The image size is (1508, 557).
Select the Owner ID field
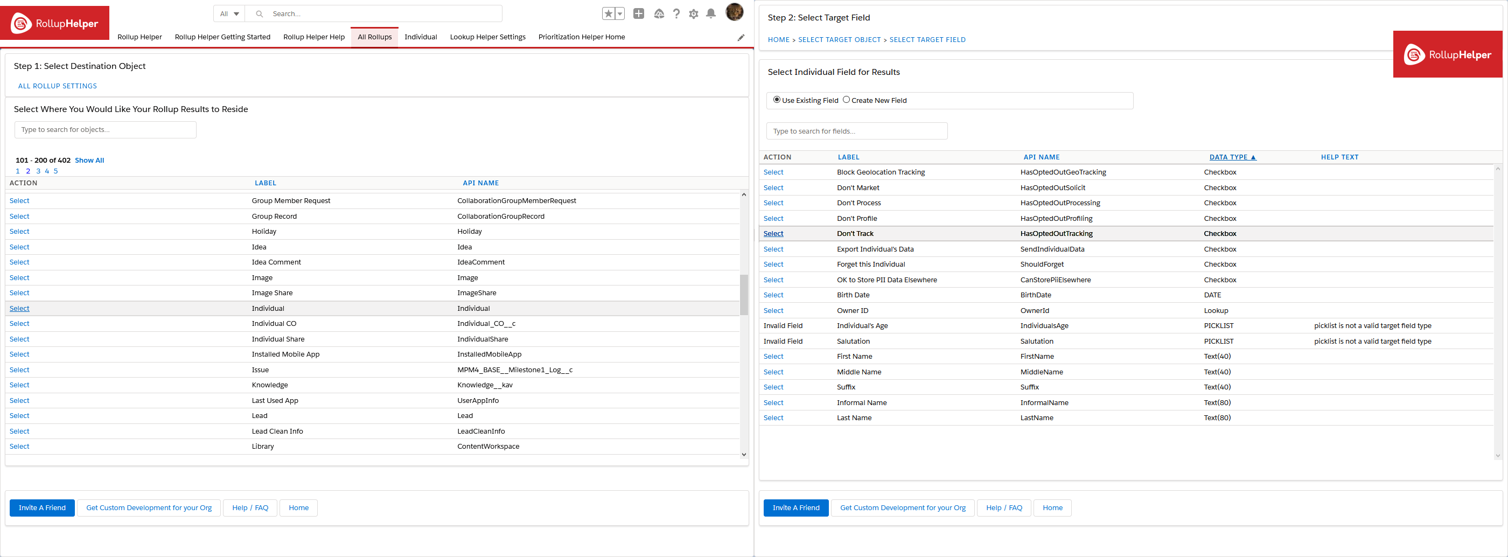pyautogui.click(x=773, y=311)
